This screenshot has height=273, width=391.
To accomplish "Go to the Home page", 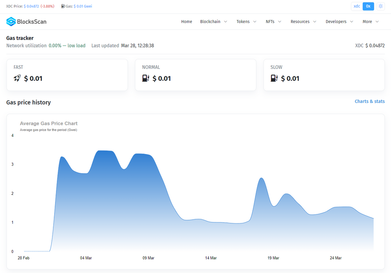I will pyautogui.click(x=187, y=21).
